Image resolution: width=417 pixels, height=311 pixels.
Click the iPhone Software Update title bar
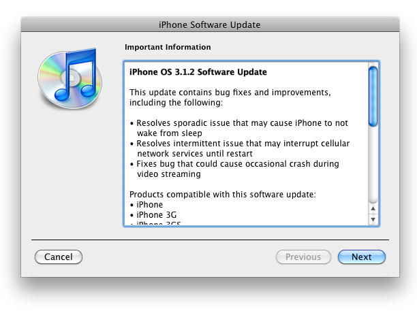pos(210,24)
